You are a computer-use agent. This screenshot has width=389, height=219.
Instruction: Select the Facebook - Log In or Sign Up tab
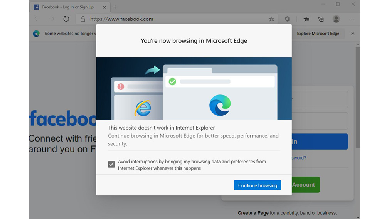[x=69, y=7]
